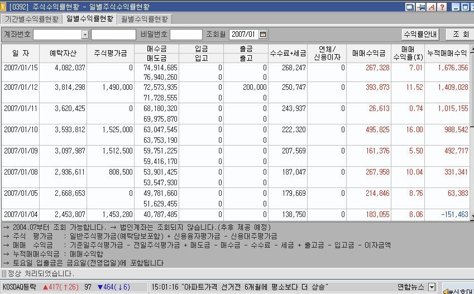
Task: Expand the 계좌번호 account dropdown
Action: pos(85,35)
